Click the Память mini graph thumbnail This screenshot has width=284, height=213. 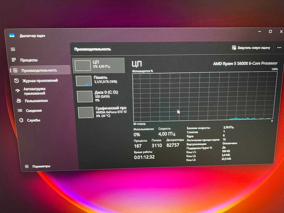point(84,81)
